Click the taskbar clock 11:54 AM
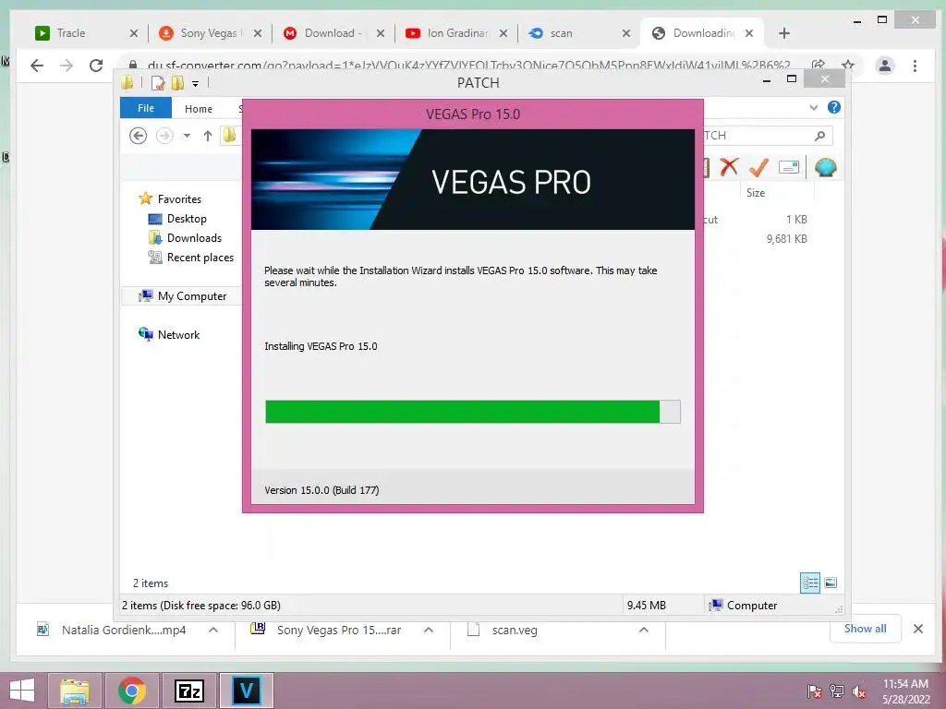 tap(905, 684)
